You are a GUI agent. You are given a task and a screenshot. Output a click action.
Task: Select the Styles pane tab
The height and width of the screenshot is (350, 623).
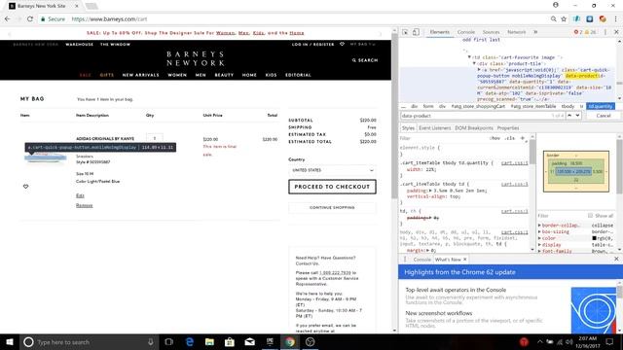tap(408, 128)
